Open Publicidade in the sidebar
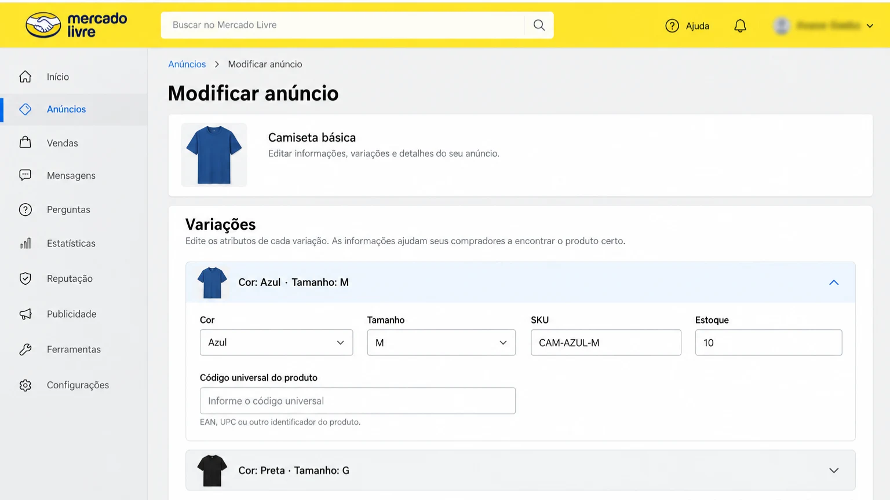This screenshot has width=890, height=500. 72,314
